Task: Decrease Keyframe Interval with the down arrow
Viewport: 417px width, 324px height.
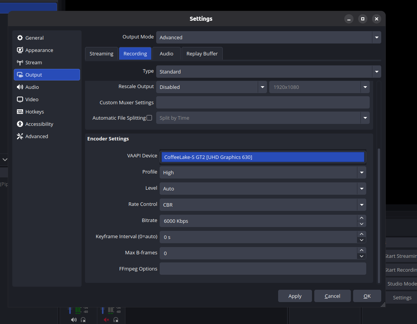Action: coord(362,240)
